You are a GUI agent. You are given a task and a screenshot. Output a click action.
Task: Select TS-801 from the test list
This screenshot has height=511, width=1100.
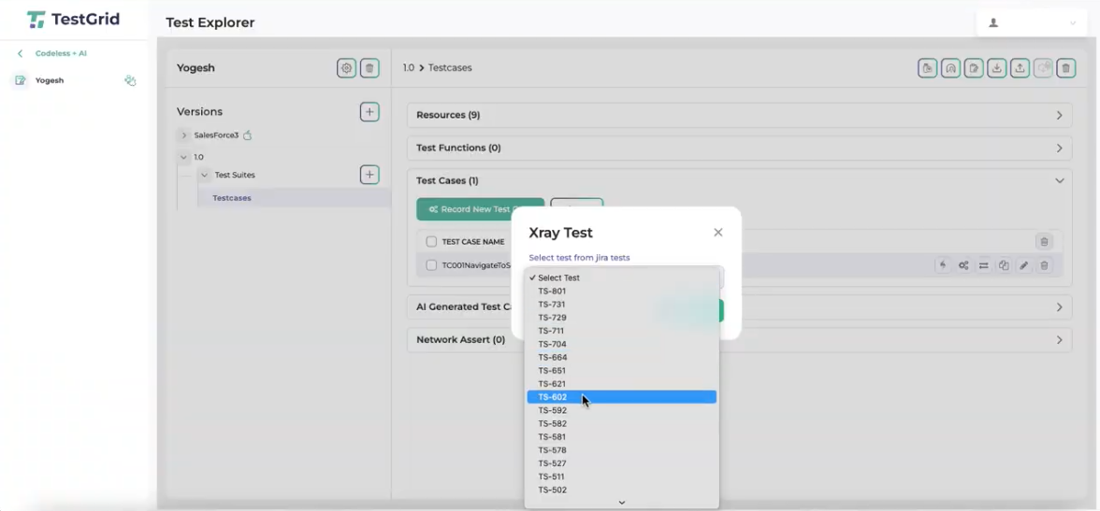pyautogui.click(x=621, y=291)
